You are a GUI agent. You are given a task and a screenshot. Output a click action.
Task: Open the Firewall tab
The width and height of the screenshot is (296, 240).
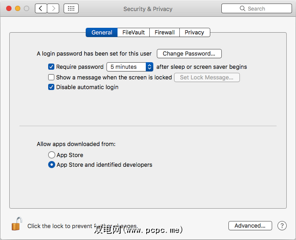coord(164,32)
